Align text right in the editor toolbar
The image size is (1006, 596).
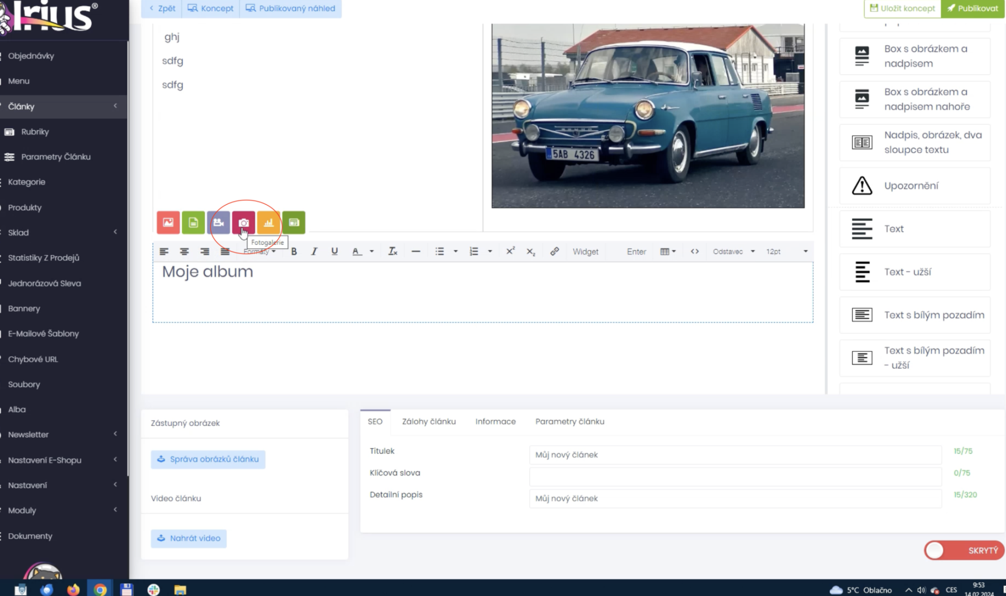pos(205,252)
